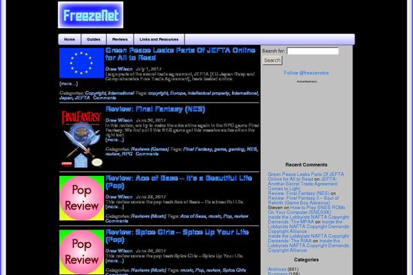
Task: Open the Home menu item
Action: click(70, 39)
